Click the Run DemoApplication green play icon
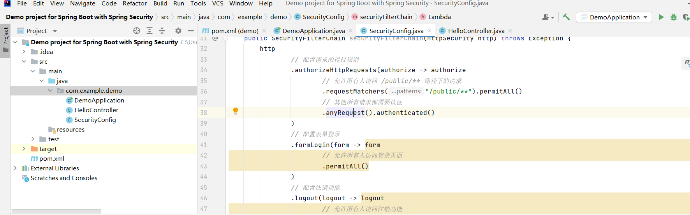 661,17
